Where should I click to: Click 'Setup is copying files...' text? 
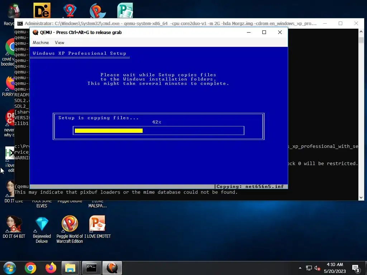click(x=99, y=118)
